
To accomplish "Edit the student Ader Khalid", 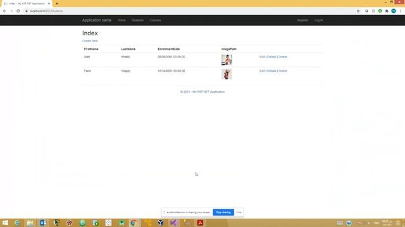I will click(x=262, y=57).
